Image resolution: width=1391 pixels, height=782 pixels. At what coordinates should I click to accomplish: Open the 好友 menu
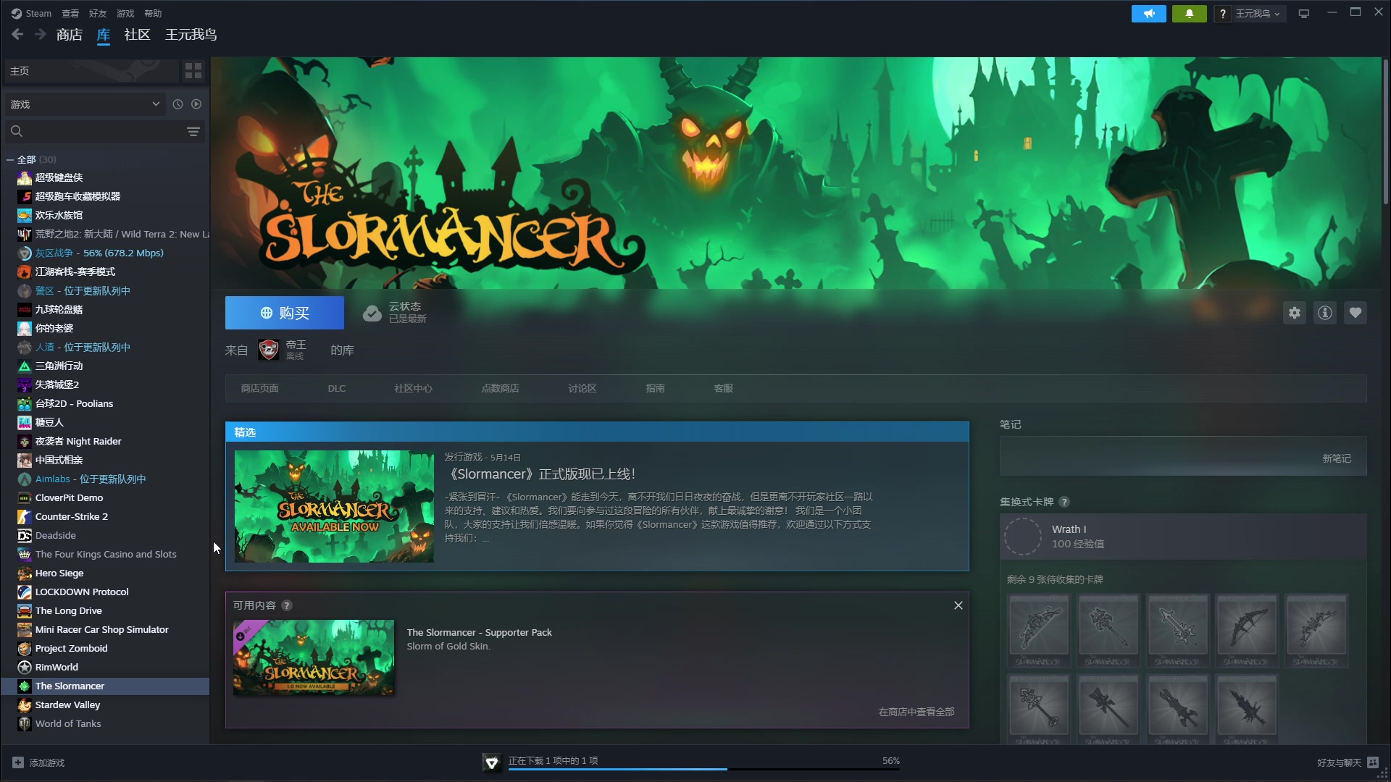coord(98,13)
